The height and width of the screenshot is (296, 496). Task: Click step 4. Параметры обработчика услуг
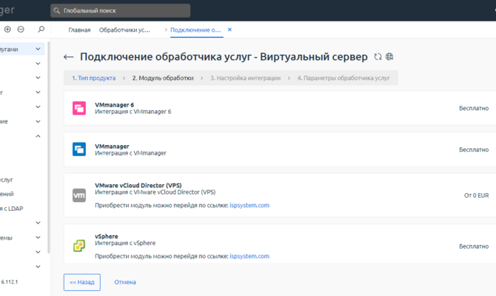click(x=343, y=78)
